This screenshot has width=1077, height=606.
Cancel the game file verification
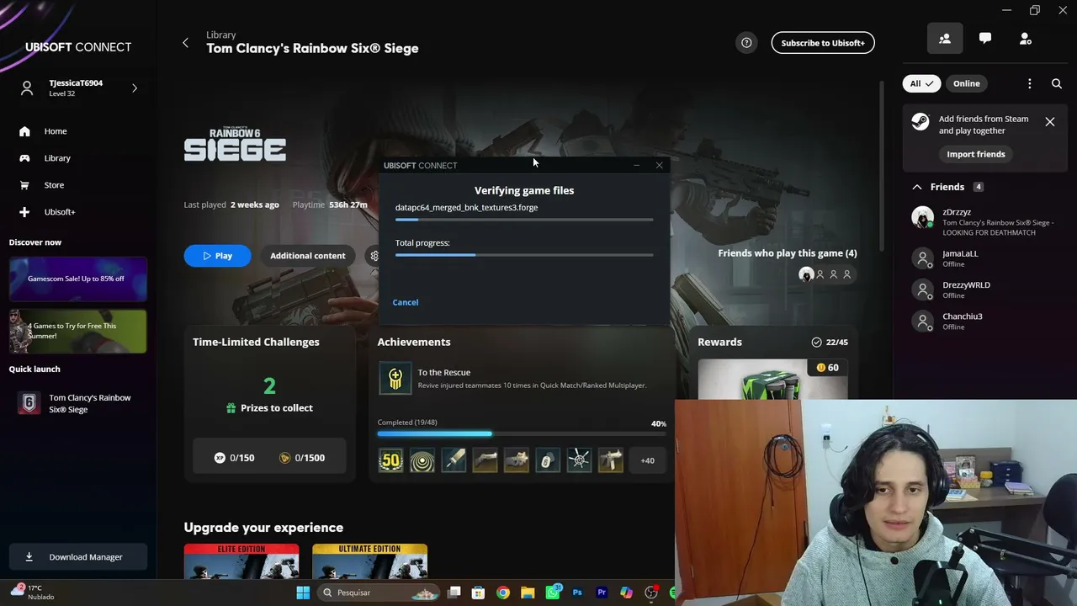coord(405,302)
